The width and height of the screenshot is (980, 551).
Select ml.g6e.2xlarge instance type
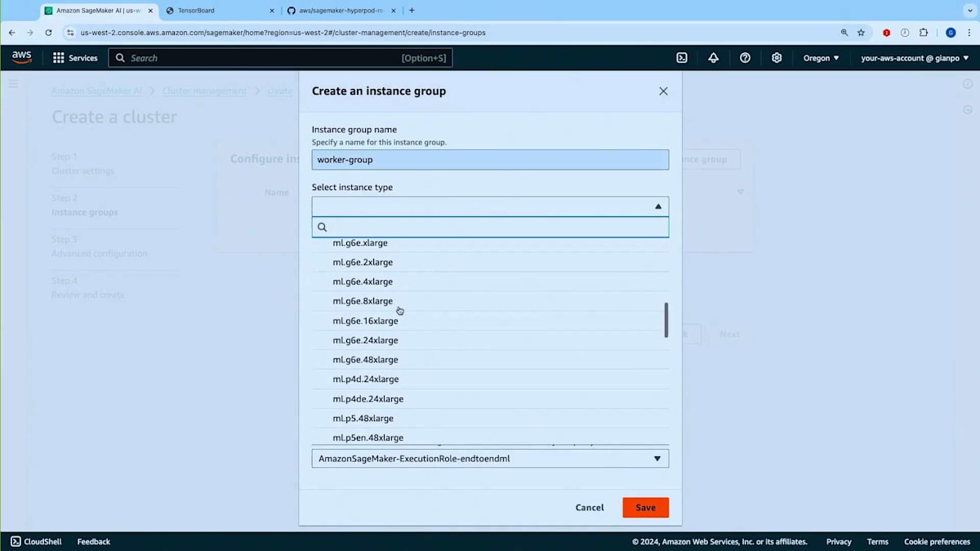tap(490, 262)
